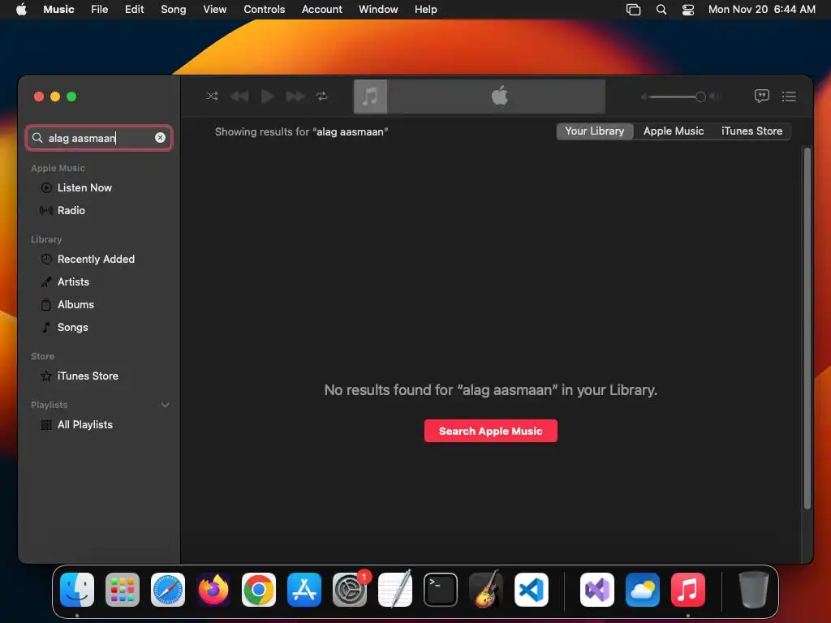
Task: Open the Edit menu
Action: pyautogui.click(x=134, y=9)
